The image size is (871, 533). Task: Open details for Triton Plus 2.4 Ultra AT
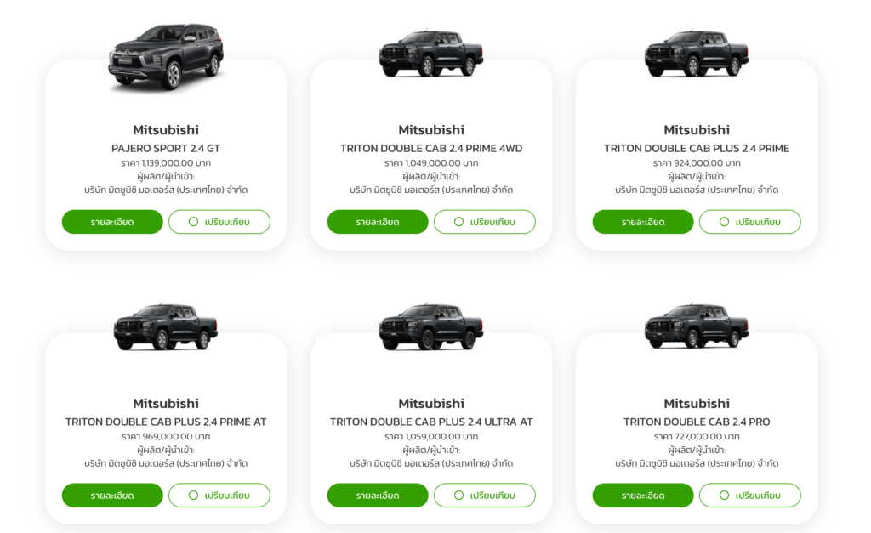click(x=378, y=496)
